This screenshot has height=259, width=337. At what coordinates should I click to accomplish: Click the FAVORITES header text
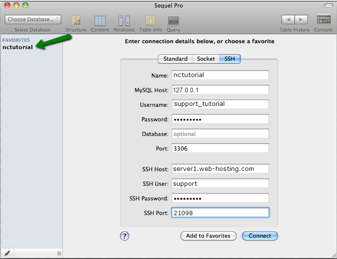(16, 40)
